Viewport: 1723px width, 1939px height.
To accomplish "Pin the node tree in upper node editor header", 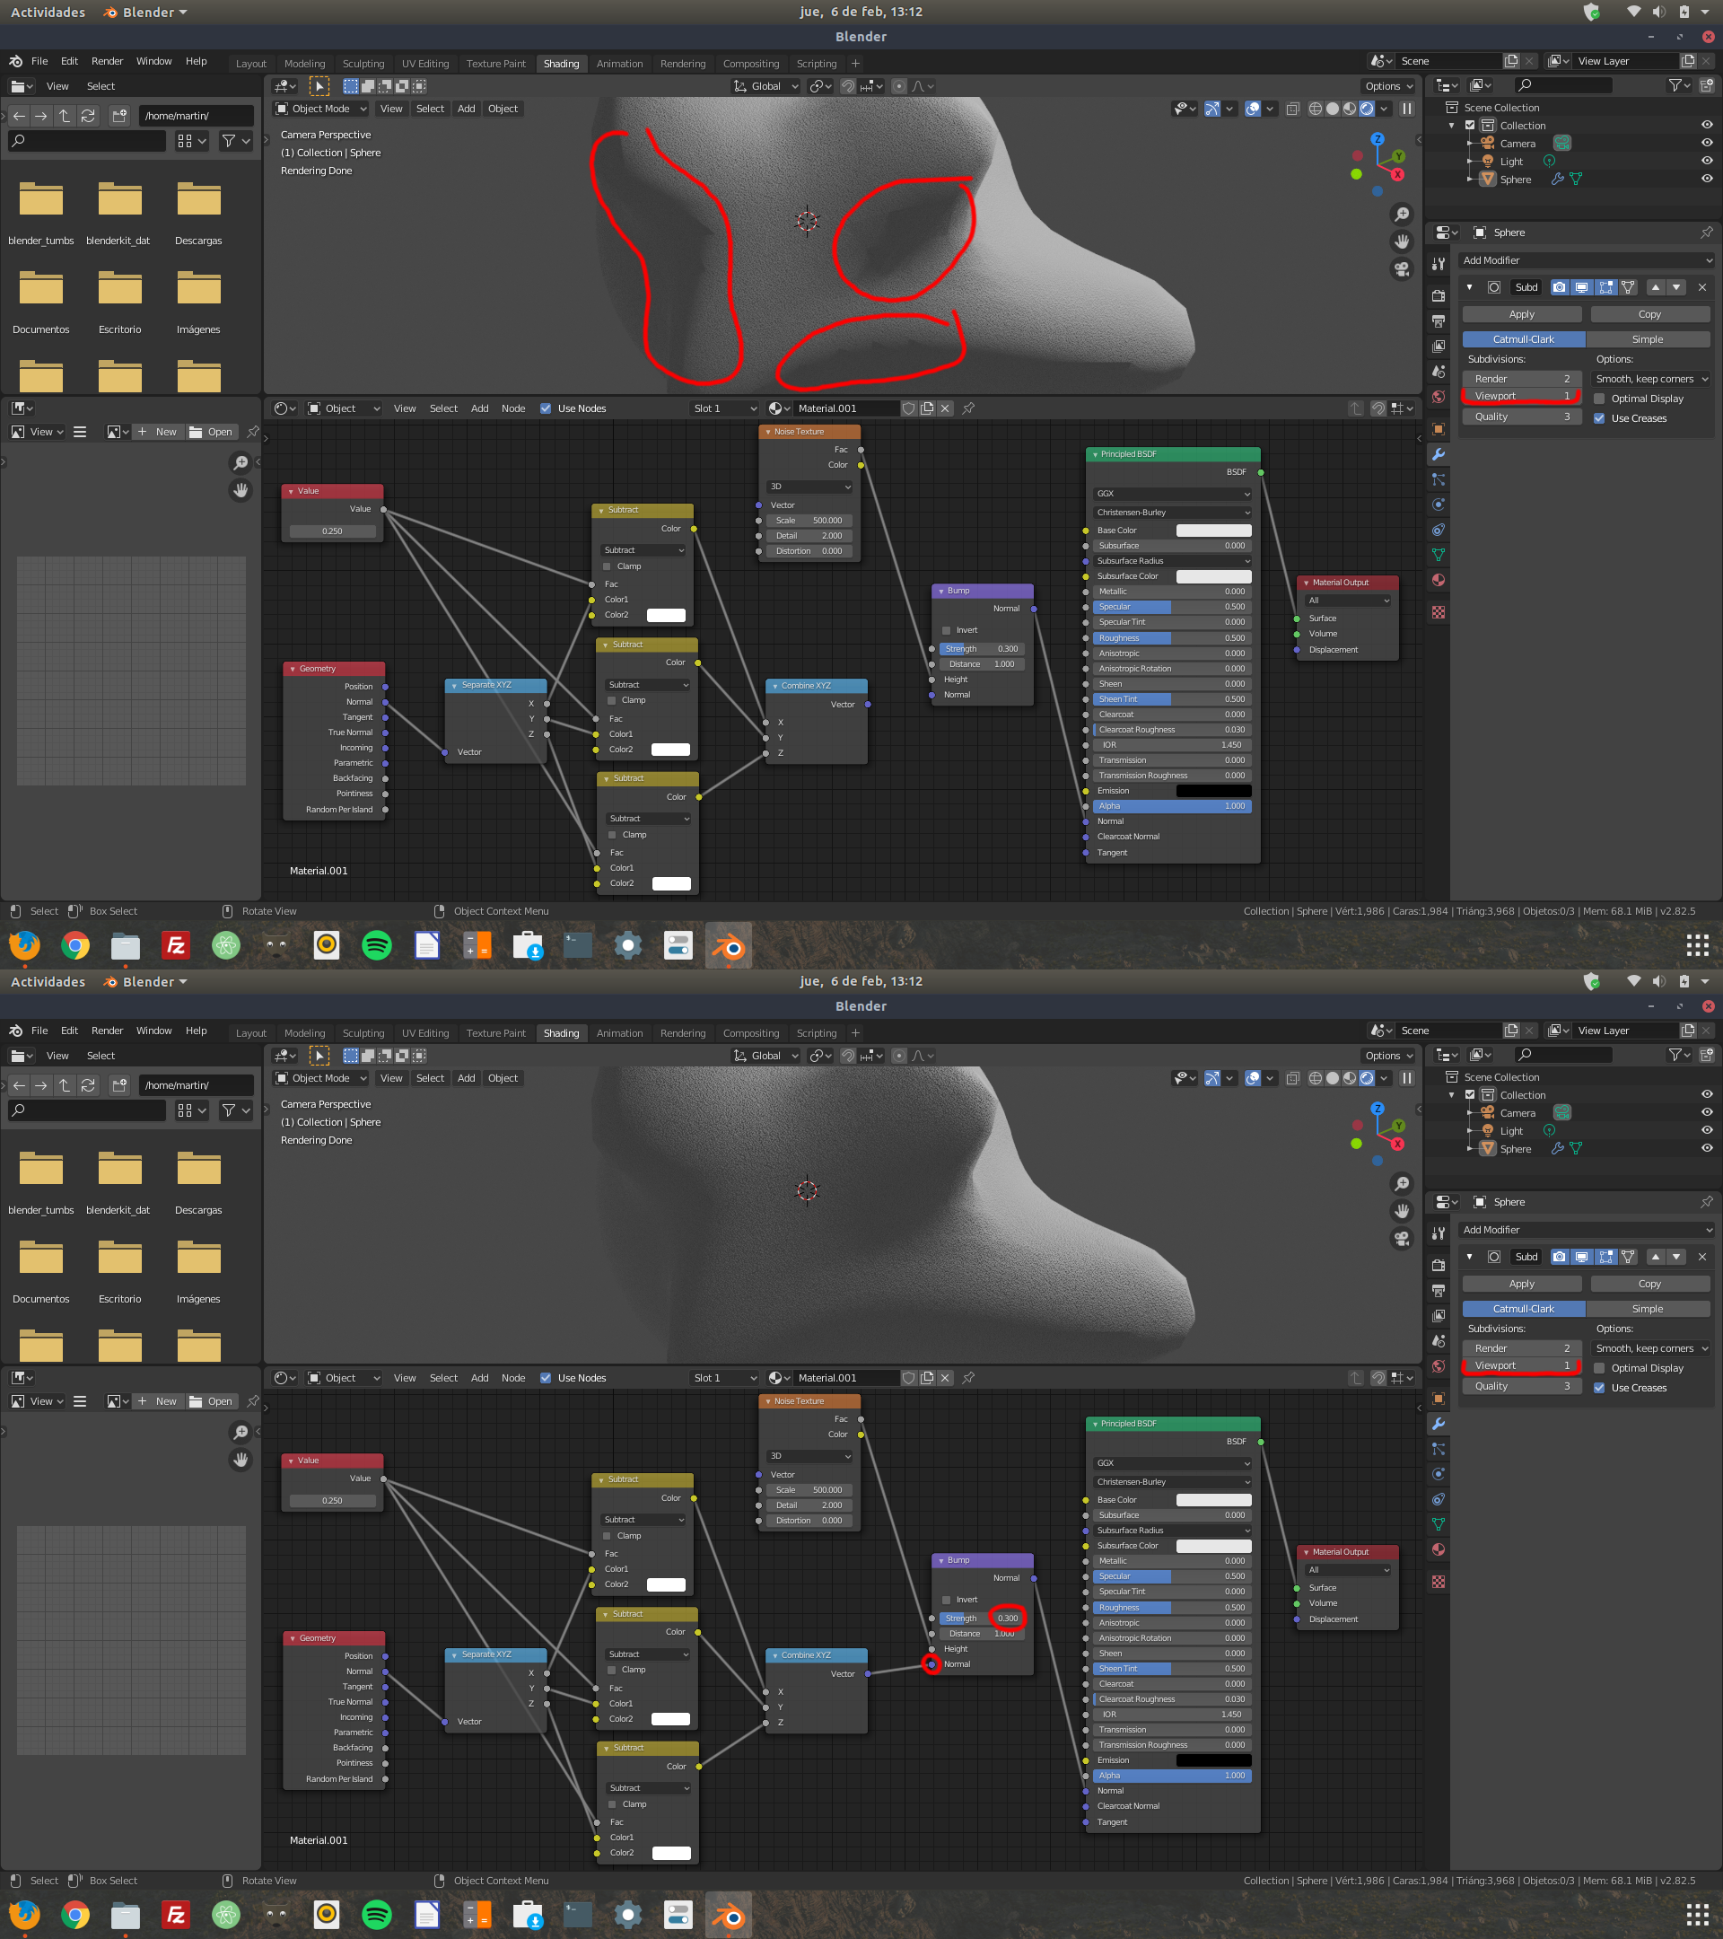I will (968, 408).
